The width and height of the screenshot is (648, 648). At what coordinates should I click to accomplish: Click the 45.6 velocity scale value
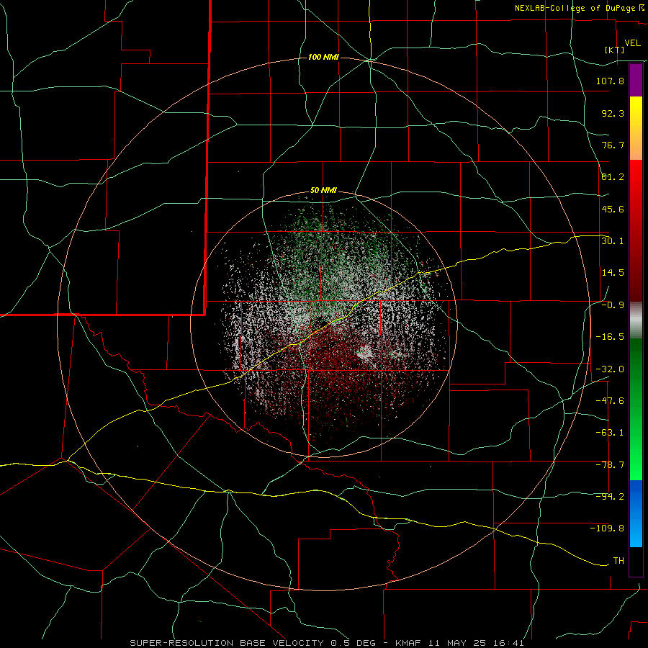tap(613, 209)
